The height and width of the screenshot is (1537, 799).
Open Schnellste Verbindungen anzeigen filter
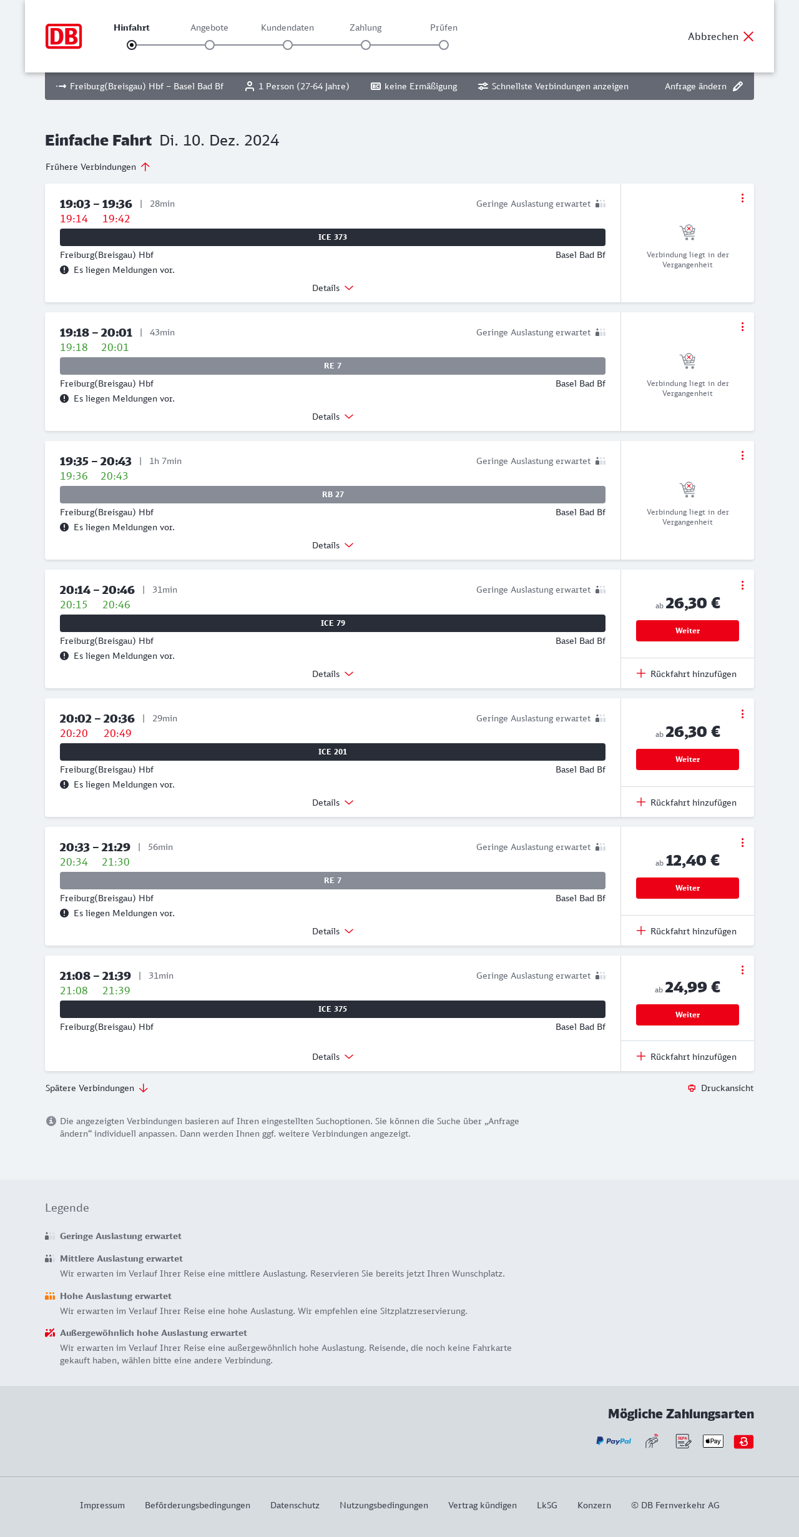(x=553, y=86)
